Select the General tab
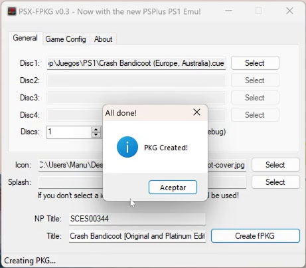Screen dimensions: 306x268 (x=25, y=38)
